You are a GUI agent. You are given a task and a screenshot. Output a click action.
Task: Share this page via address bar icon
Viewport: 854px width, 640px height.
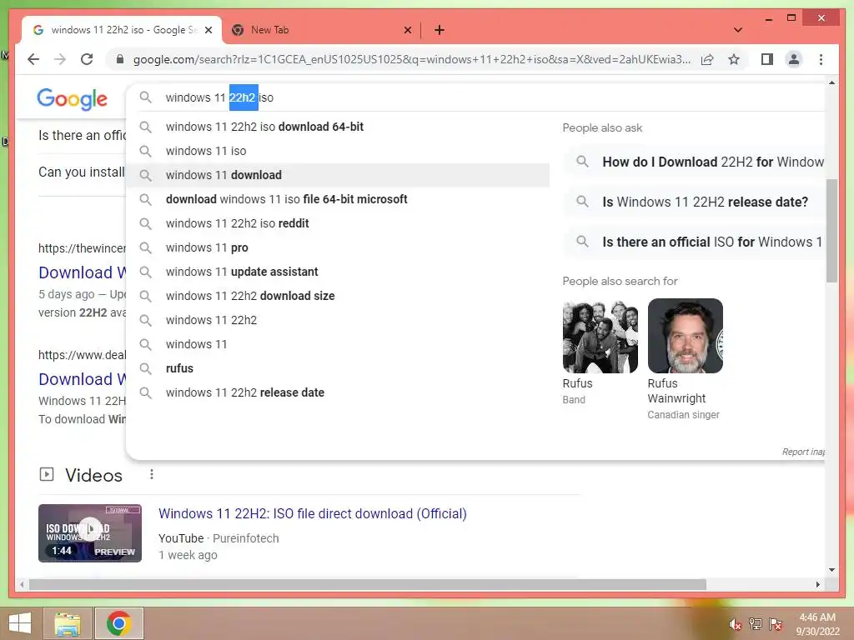point(707,59)
